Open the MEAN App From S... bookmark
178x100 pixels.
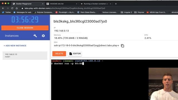[156, 12]
